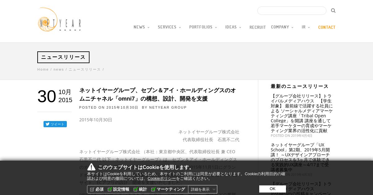Expand the IDEAS dropdown chevron
The image size is (373, 195).
240,28
